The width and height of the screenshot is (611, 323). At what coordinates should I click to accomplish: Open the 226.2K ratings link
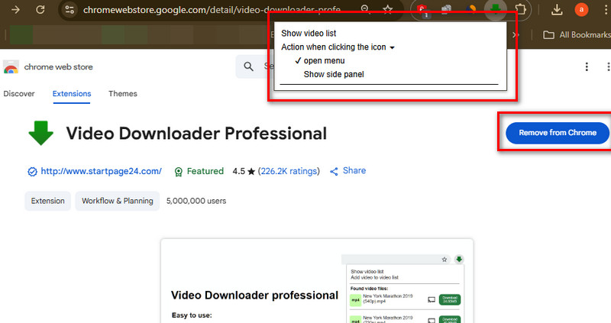pos(289,171)
